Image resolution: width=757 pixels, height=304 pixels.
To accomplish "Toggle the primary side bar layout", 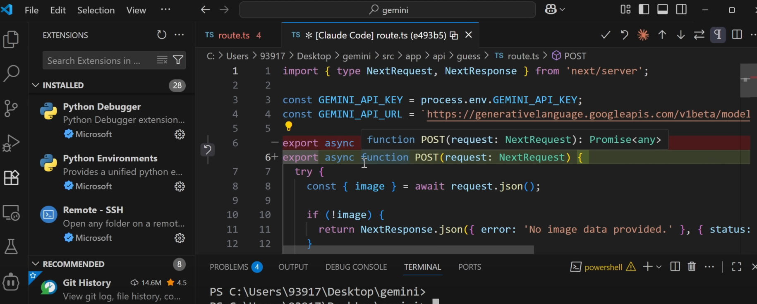I will pos(644,10).
